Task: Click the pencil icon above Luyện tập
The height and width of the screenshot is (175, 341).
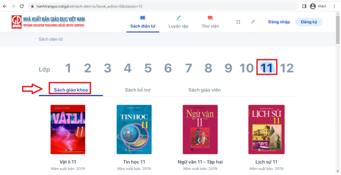Action: (178, 18)
